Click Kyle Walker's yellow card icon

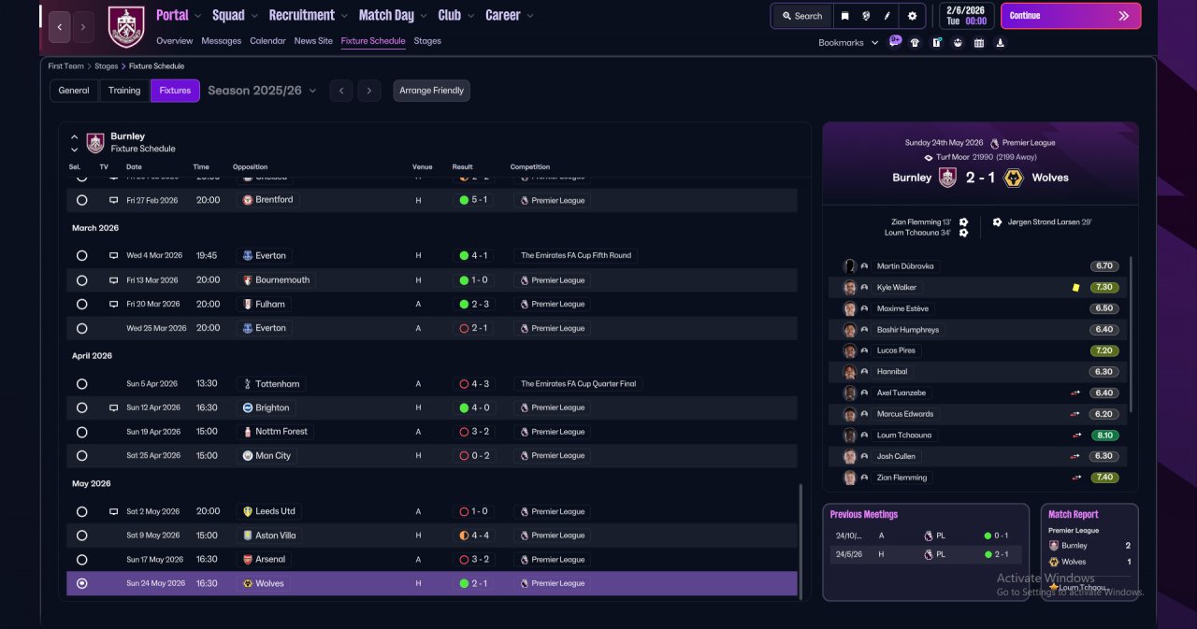(1076, 288)
